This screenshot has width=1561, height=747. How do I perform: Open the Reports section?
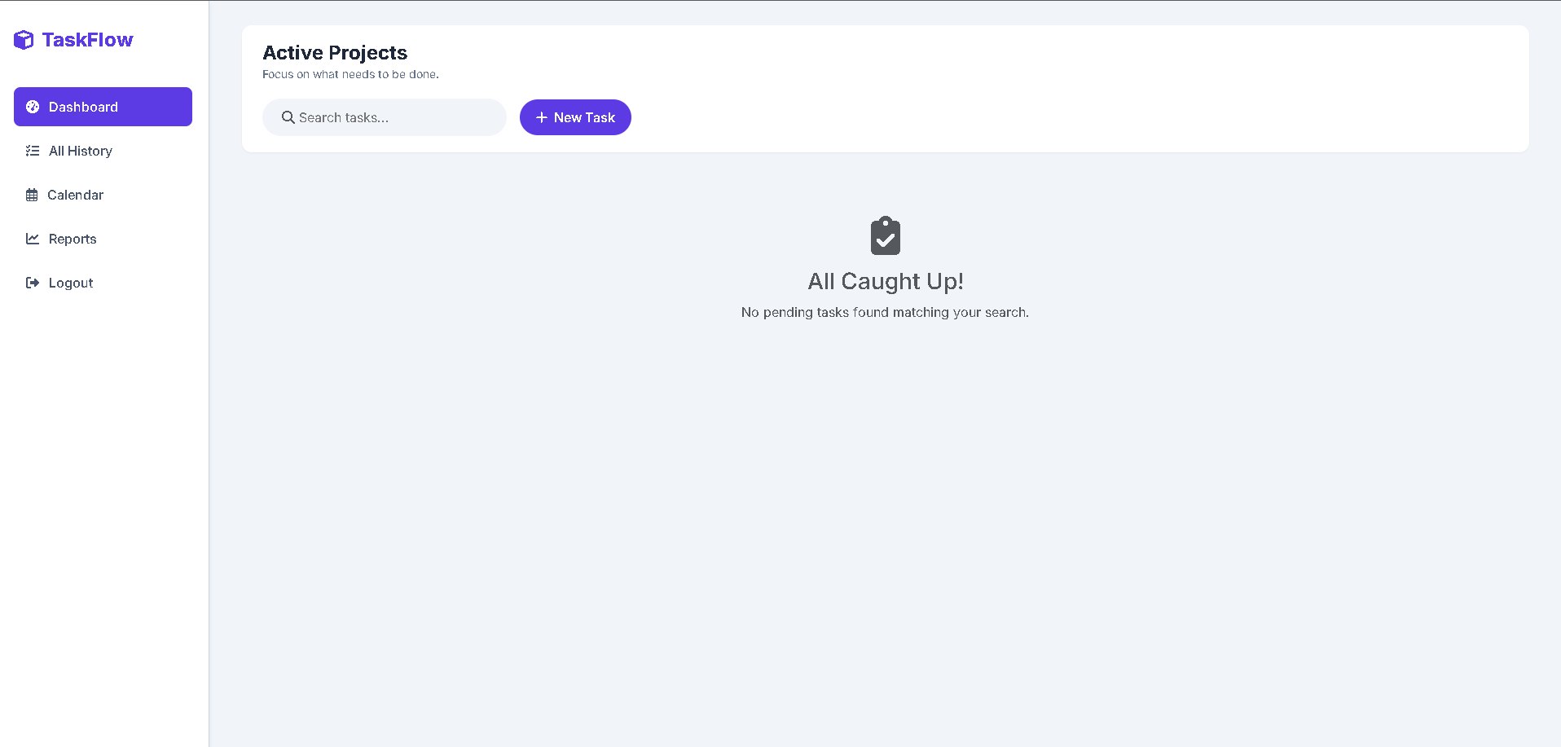pos(73,239)
